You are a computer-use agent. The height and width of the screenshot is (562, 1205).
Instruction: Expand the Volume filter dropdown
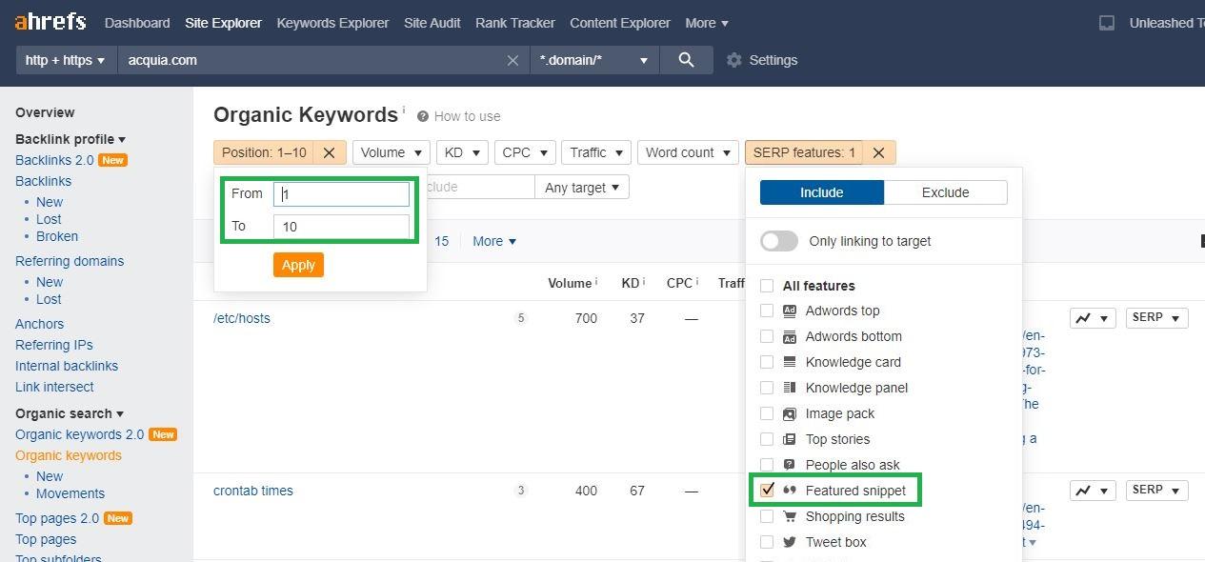391,152
